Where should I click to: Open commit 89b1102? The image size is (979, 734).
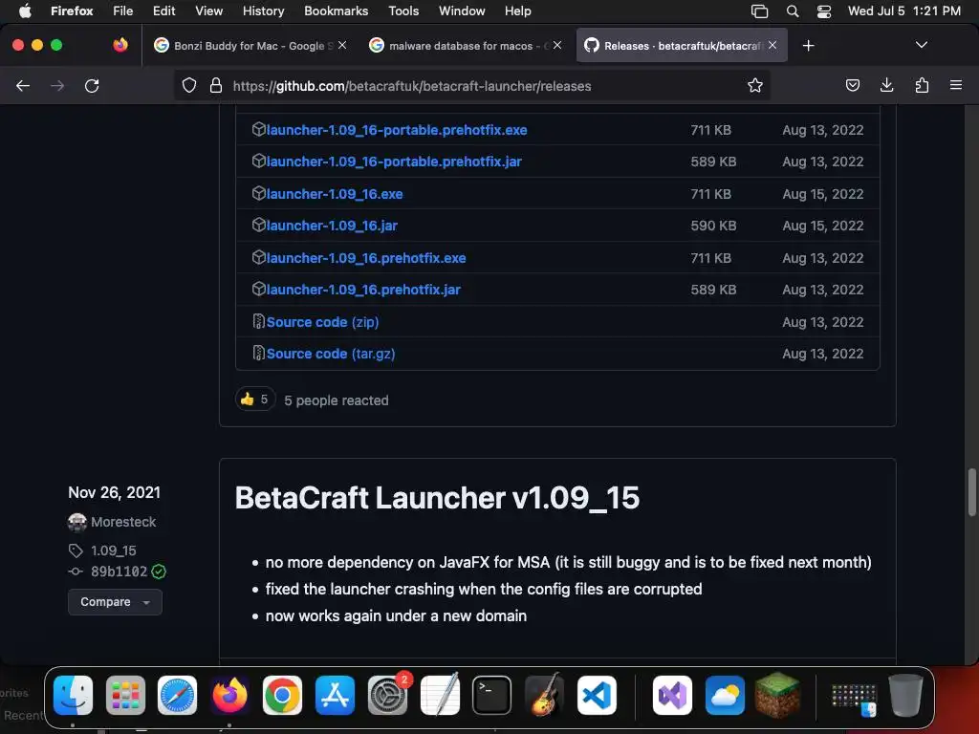(x=120, y=572)
